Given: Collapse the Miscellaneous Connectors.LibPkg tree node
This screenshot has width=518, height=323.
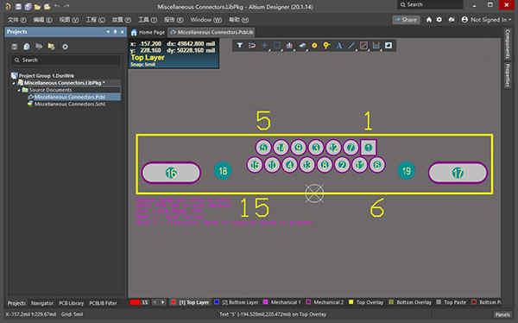Looking at the screenshot, I should [14, 83].
